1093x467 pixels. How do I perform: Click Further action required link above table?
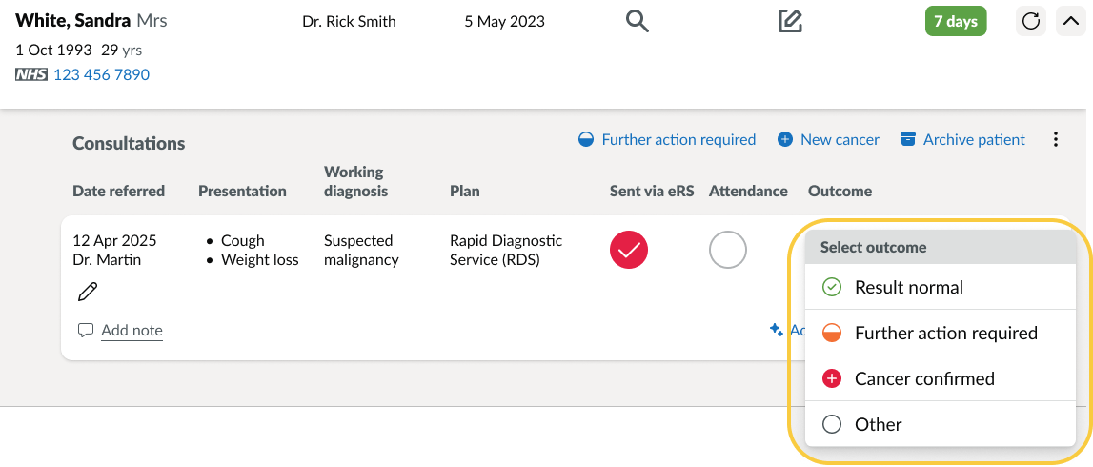[x=678, y=139]
